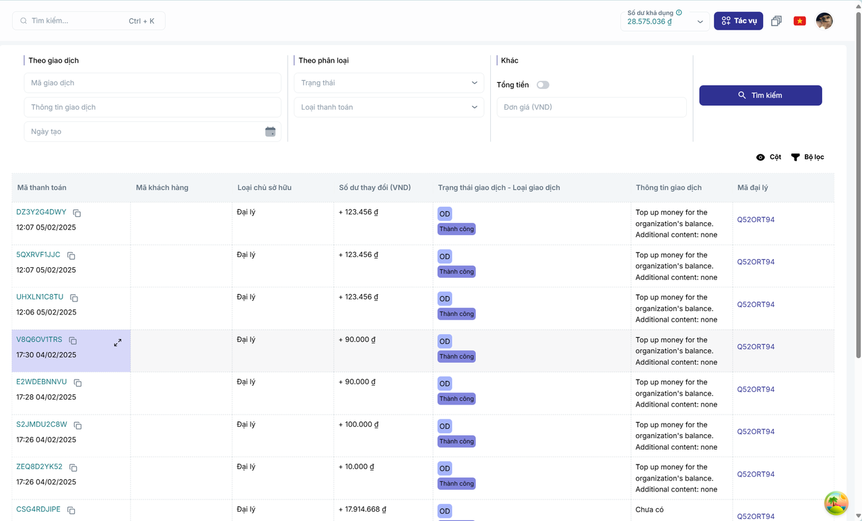The width and height of the screenshot is (862, 521).
Task: Click the Tìm kiếm search button
Action: pyautogui.click(x=760, y=96)
